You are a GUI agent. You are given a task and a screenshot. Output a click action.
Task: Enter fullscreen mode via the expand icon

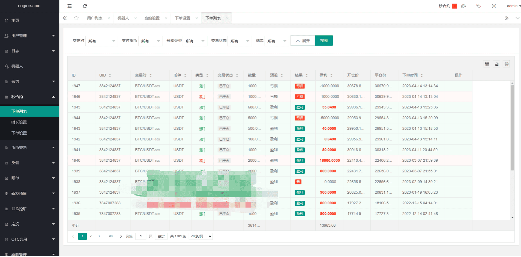pyautogui.click(x=494, y=6)
